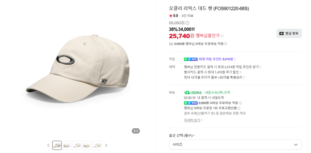Open 무이자 할부 installment details link
Screen dimensions: 311x153
214,77
